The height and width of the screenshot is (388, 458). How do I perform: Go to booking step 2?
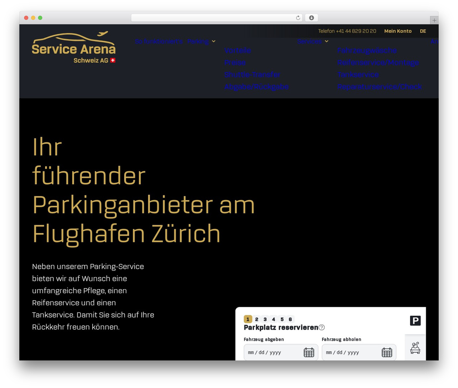coord(257,319)
